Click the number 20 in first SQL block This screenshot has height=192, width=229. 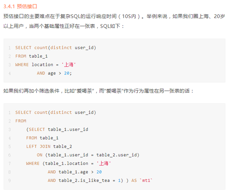point(66,73)
